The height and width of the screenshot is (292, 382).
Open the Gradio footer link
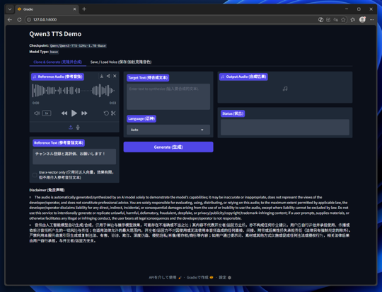pos(199,277)
